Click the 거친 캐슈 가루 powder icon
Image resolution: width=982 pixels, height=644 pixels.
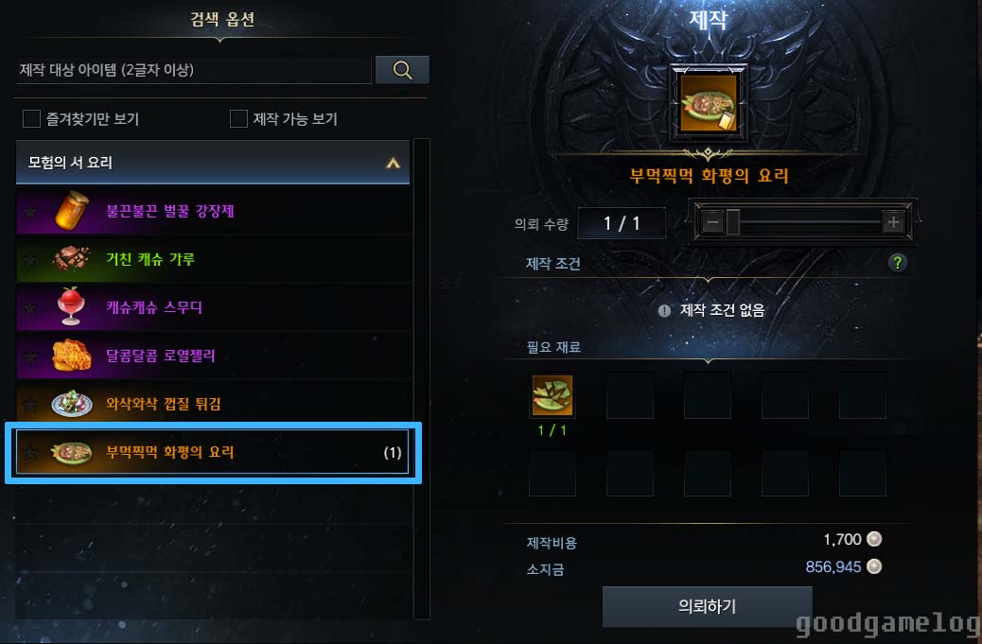(71, 258)
